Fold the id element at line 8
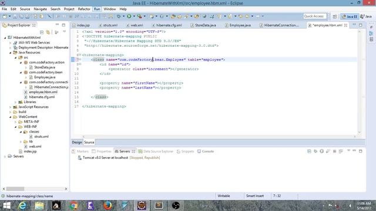This screenshot has width=376, height=211. [x=80, y=64]
